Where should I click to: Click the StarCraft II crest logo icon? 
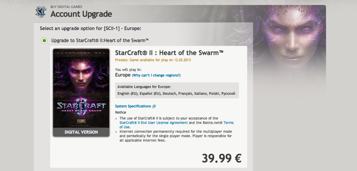pos(41,12)
